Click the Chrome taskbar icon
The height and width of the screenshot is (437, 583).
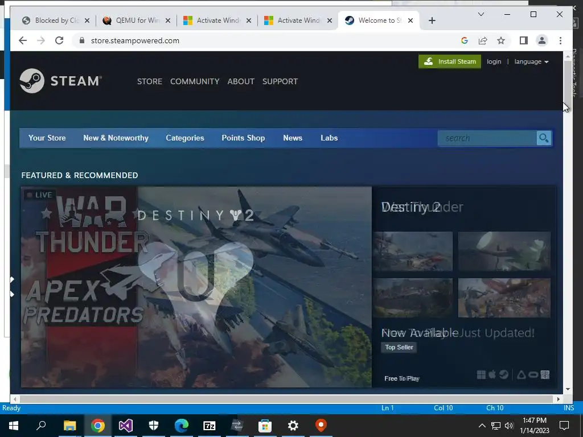click(98, 426)
